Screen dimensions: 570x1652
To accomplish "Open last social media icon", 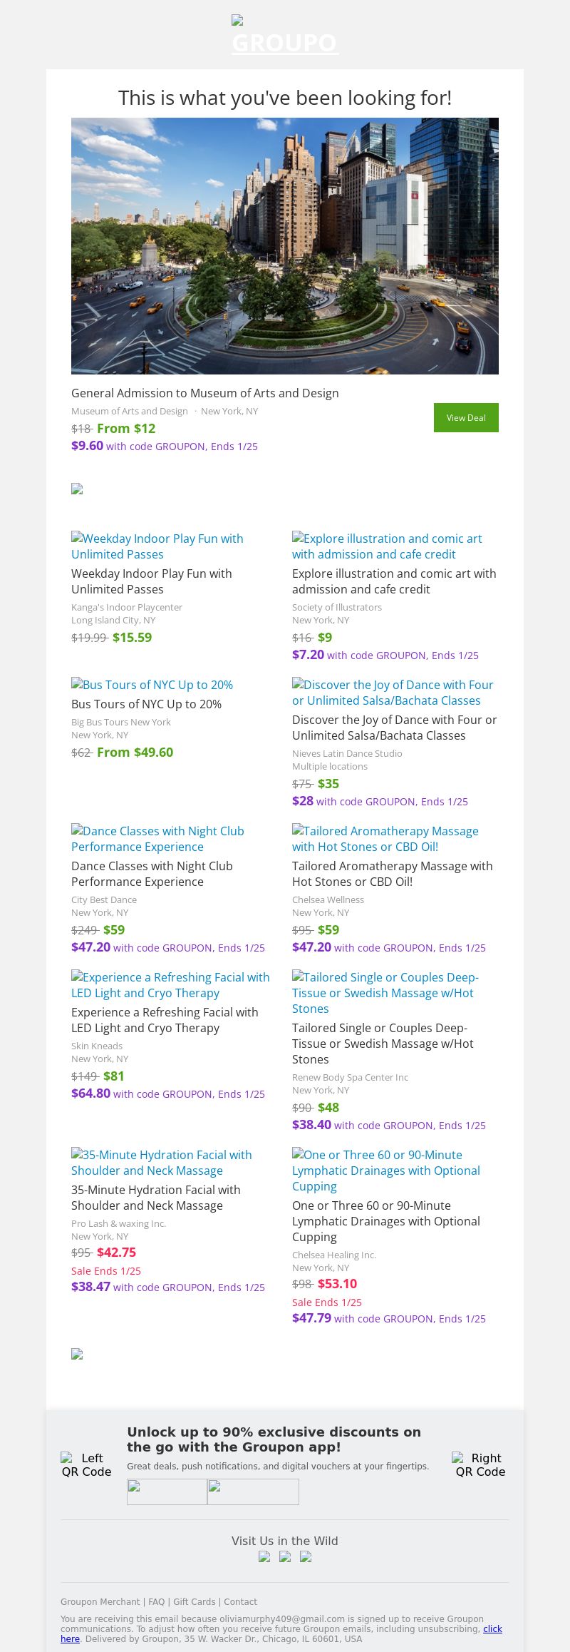I will click(306, 1557).
